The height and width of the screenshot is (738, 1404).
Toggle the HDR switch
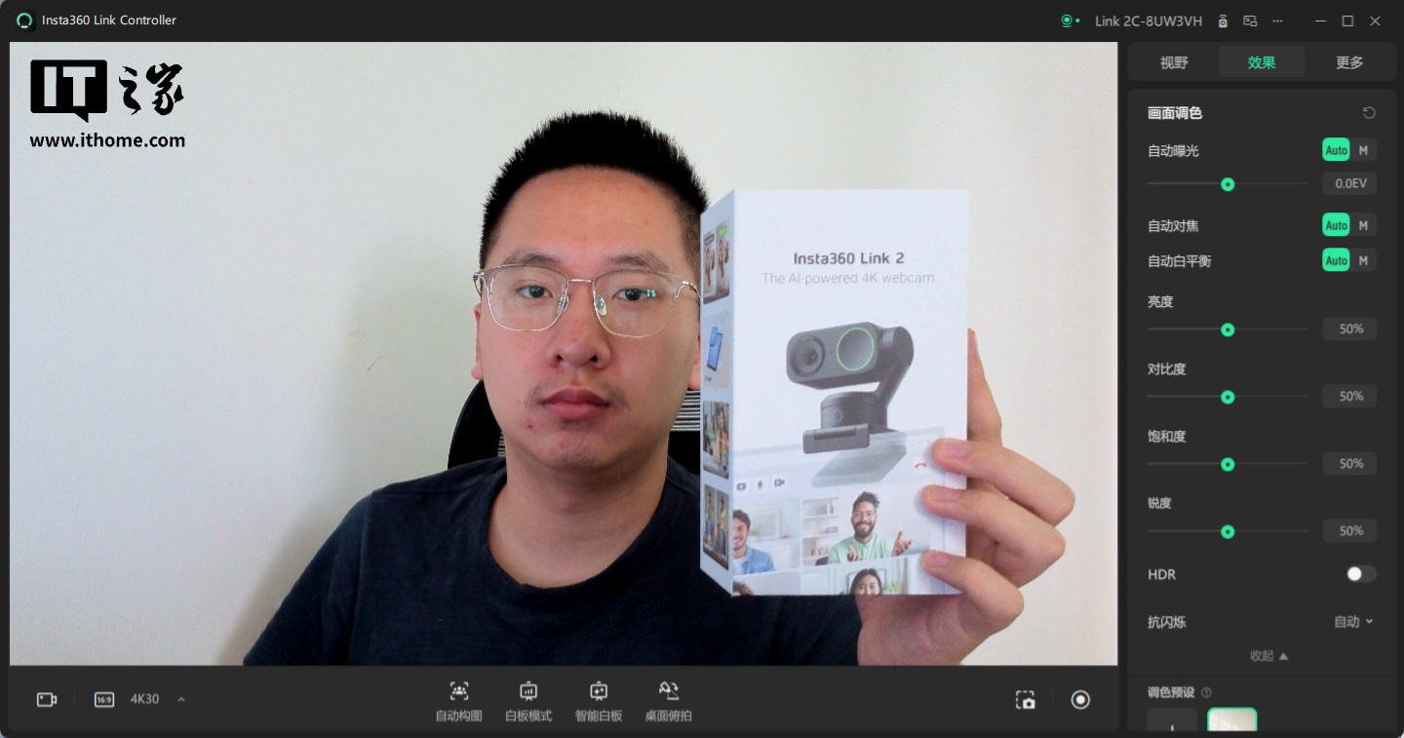click(1361, 574)
